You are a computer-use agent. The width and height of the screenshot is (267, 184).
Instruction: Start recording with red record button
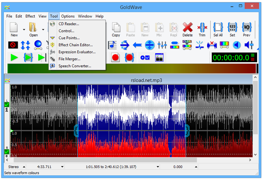click(116, 57)
